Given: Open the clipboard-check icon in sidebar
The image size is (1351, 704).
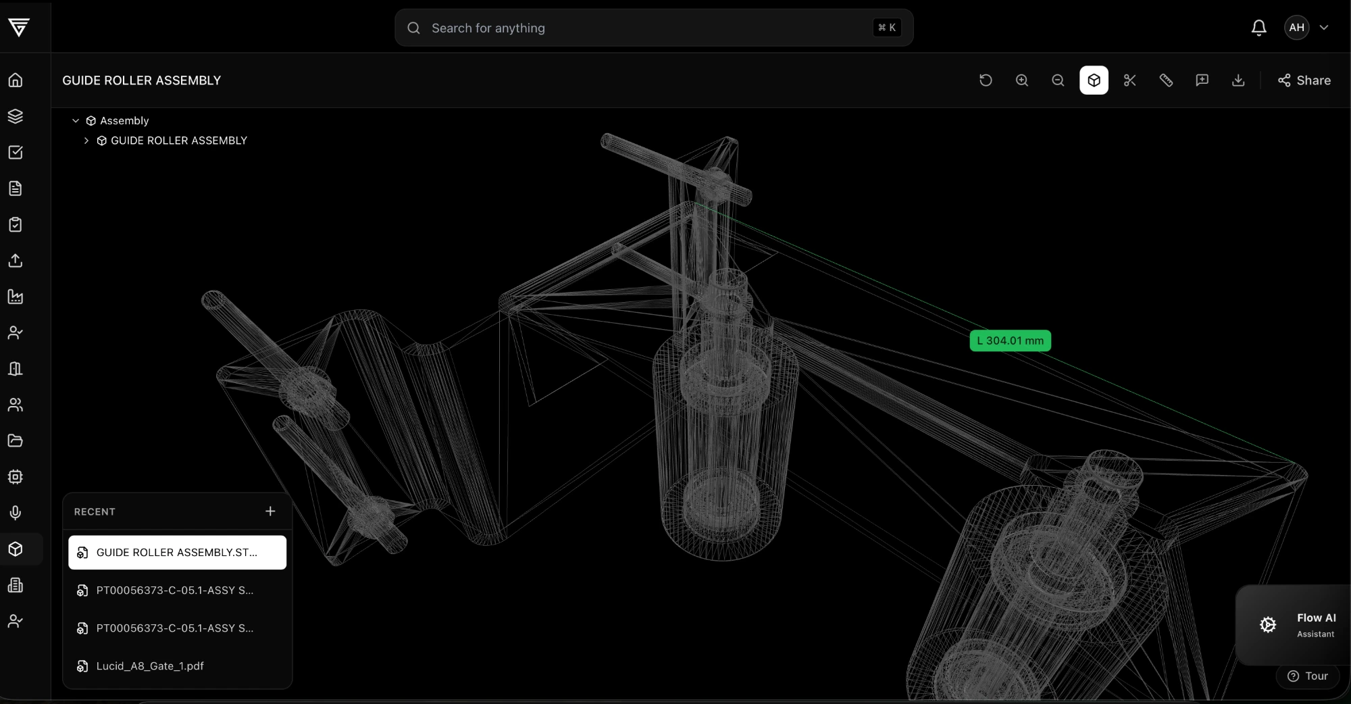Looking at the screenshot, I should click(x=16, y=224).
